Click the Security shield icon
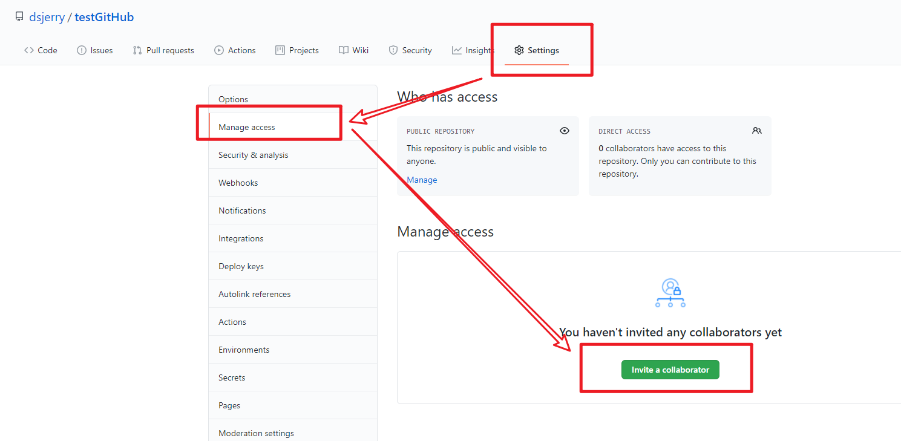Screen dimensions: 901x441 coord(393,50)
